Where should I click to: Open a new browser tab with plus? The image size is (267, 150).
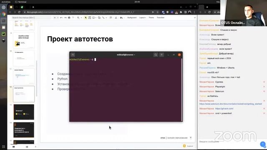click(x=33, y=7)
